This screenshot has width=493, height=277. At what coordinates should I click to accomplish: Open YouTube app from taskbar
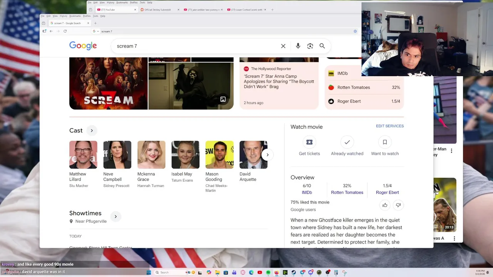[260, 272]
